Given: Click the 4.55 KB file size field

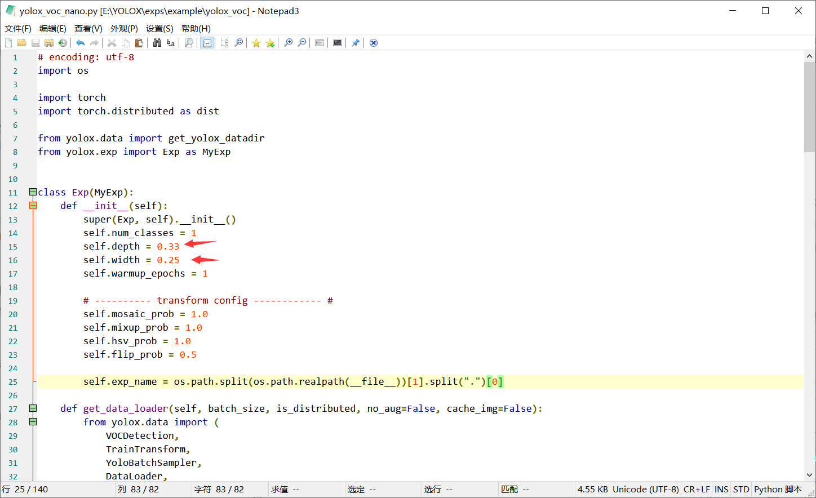Looking at the screenshot, I should pos(593,490).
